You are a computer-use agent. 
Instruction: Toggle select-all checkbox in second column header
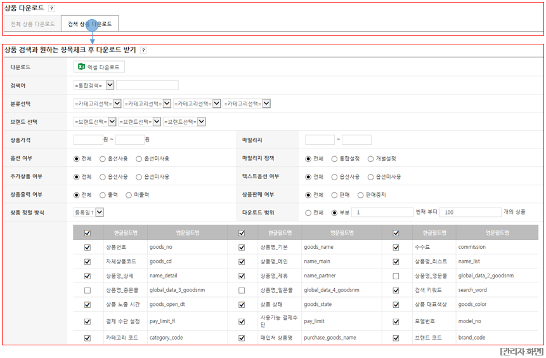(x=242, y=233)
